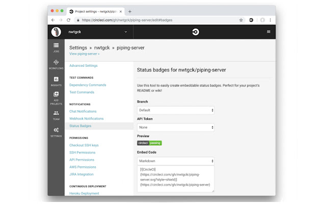Open the Embed Code Markdown dropdown
Image resolution: width=326 pixels, height=204 pixels.
(x=176, y=161)
